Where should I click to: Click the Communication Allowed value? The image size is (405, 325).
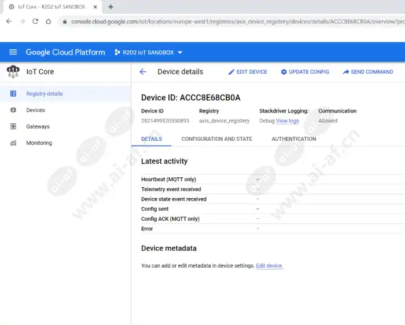328,120
